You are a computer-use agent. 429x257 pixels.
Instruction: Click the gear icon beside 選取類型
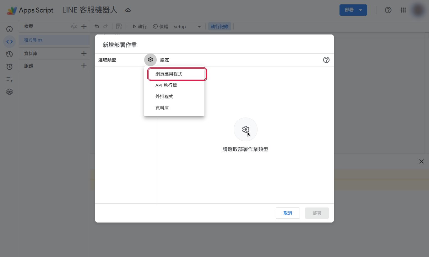click(150, 60)
